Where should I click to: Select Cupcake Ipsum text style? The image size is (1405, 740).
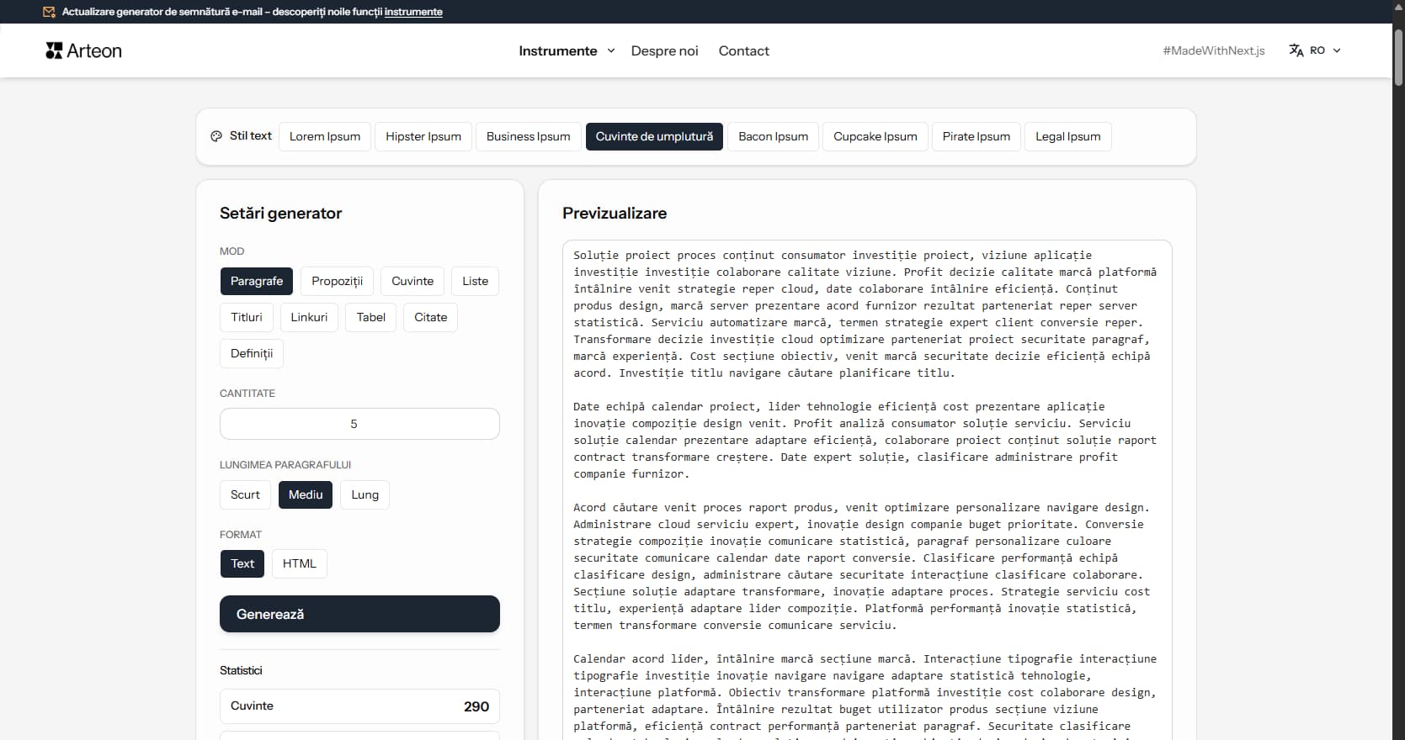click(875, 136)
